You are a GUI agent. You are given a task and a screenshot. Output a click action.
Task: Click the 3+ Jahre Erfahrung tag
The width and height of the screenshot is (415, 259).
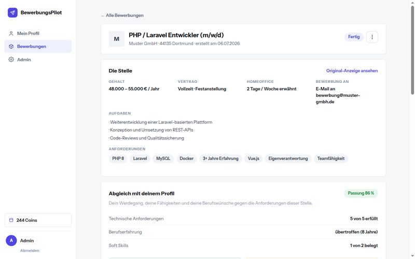(x=220, y=159)
